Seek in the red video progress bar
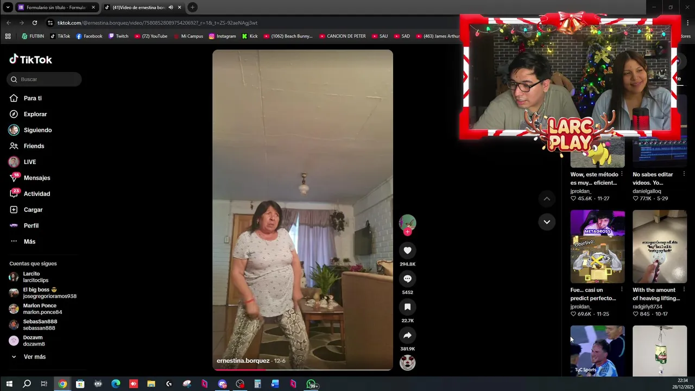The height and width of the screenshot is (391, 695). tap(302, 369)
